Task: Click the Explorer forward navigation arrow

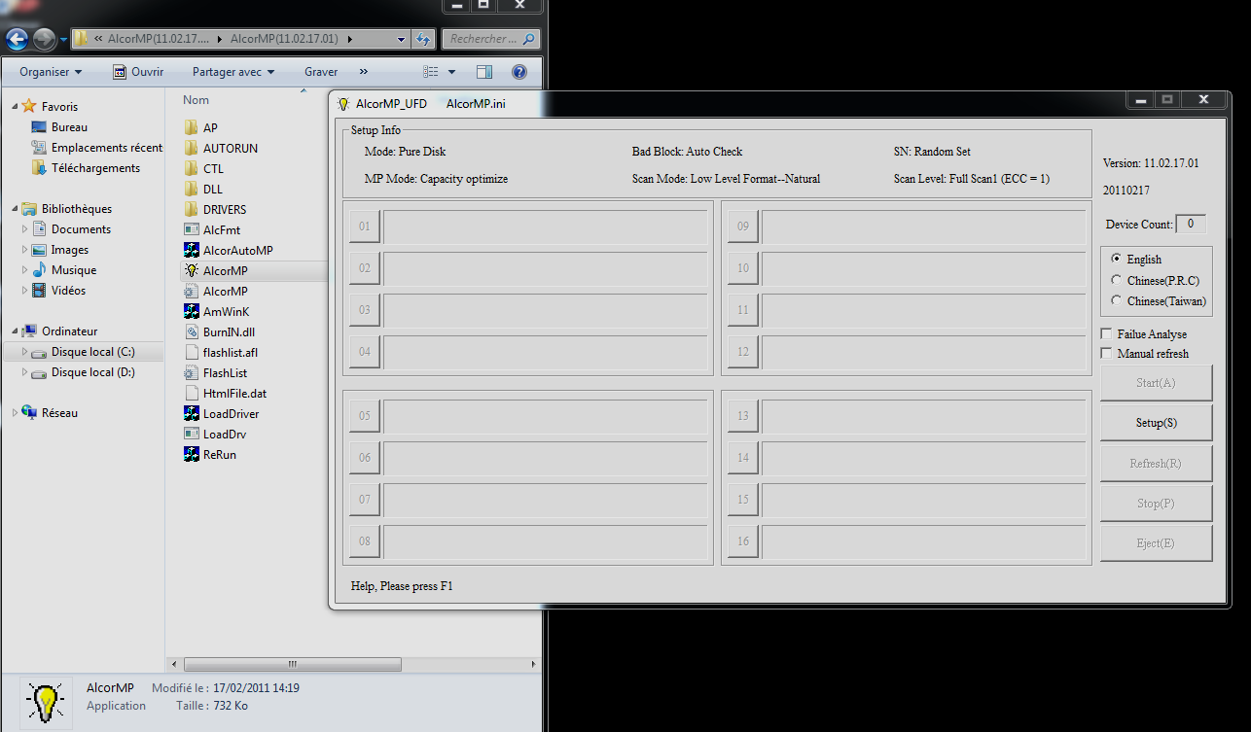Action: (x=45, y=39)
